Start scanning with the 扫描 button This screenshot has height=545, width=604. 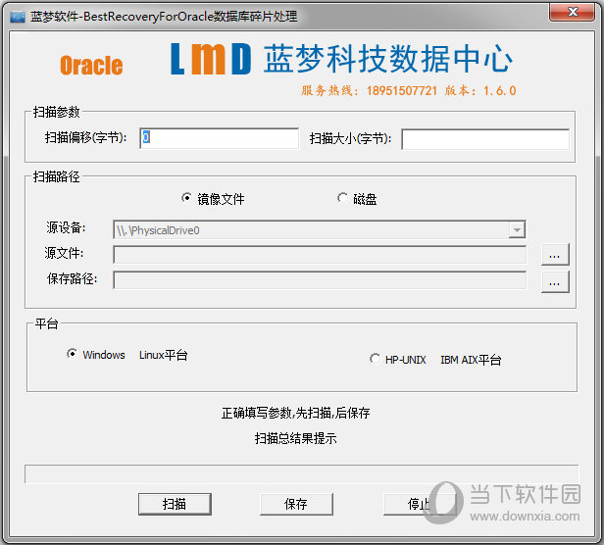click(x=175, y=504)
